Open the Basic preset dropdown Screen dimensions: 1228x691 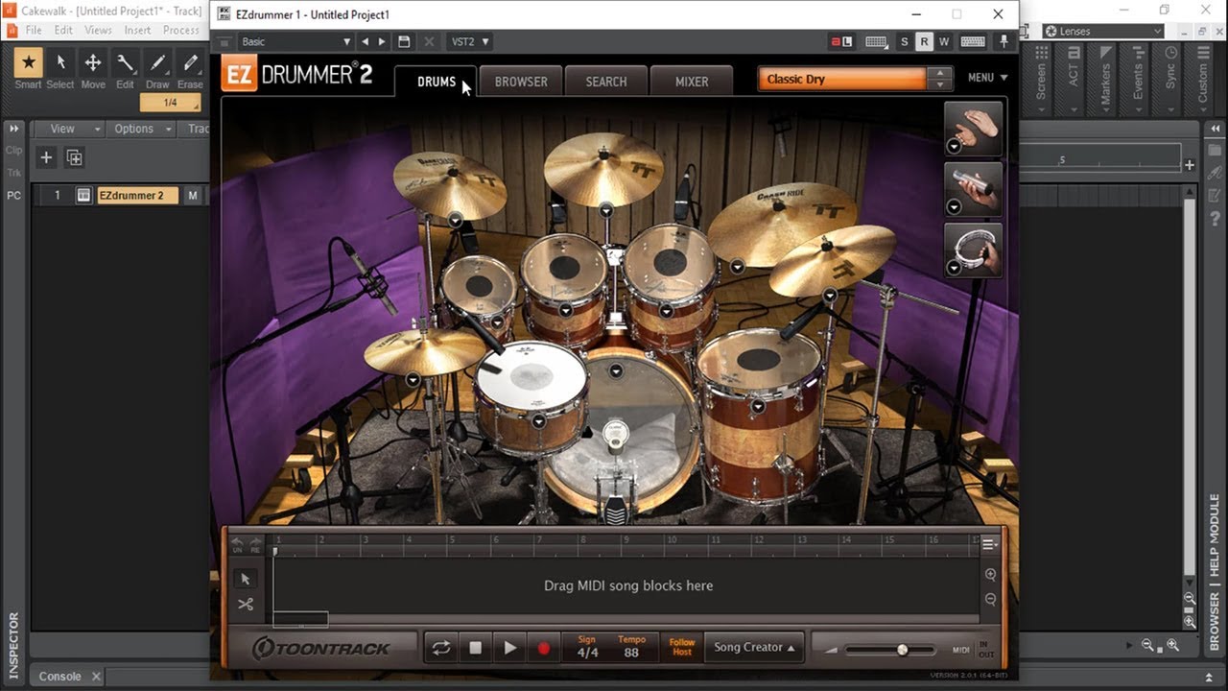[x=295, y=42]
